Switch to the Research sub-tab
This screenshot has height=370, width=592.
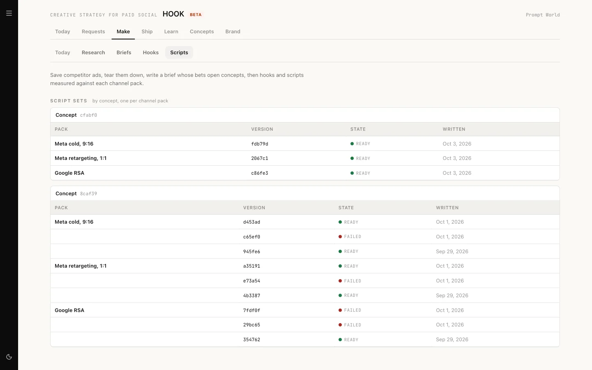tap(93, 53)
